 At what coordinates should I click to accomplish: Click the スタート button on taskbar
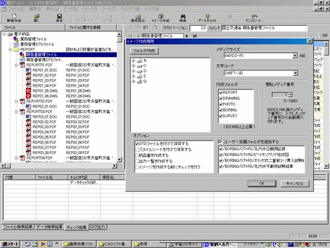pyautogui.click(x=10, y=244)
